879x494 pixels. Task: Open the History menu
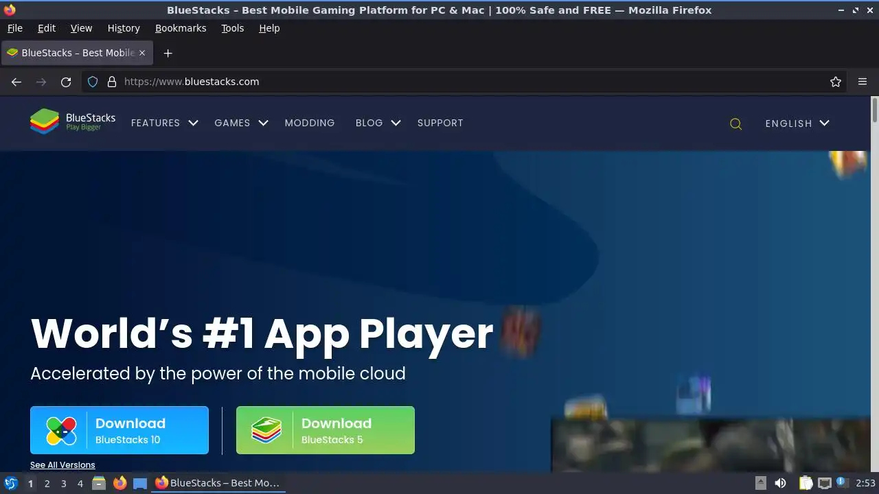(x=124, y=28)
